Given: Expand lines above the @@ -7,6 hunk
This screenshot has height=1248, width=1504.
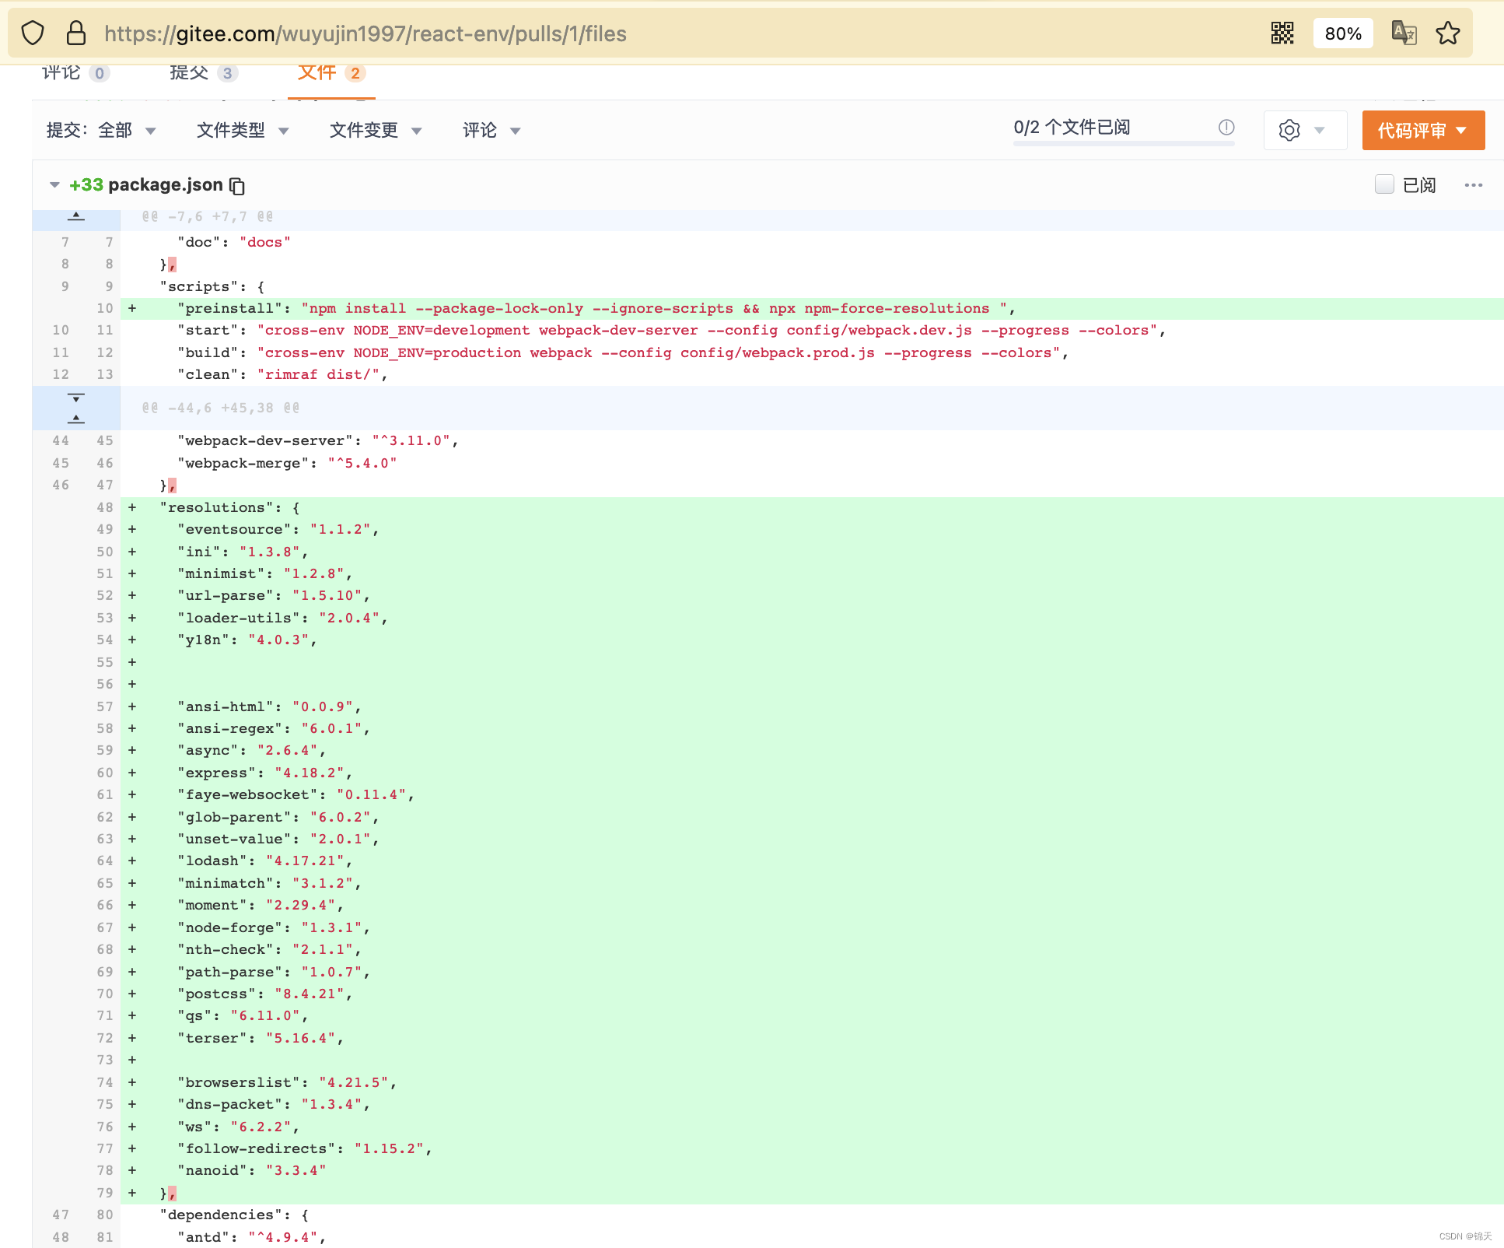Looking at the screenshot, I should 76,216.
